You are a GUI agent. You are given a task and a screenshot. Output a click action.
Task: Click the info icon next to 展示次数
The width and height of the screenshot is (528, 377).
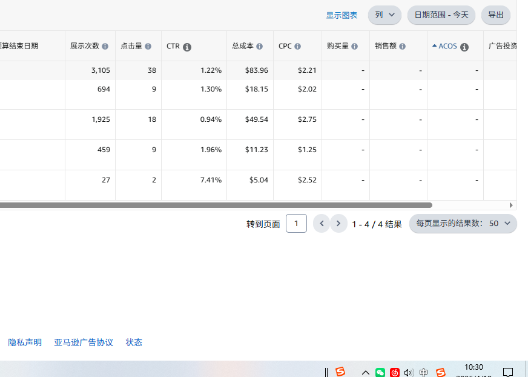(105, 47)
